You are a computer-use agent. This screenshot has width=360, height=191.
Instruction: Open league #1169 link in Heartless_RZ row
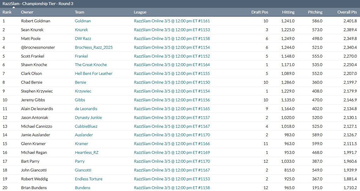[172, 152]
